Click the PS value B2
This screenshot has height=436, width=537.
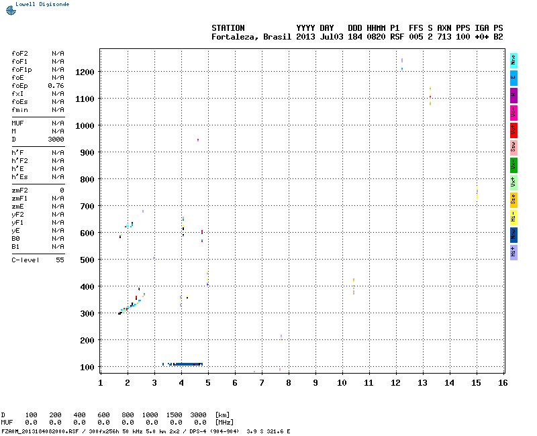pos(498,37)
